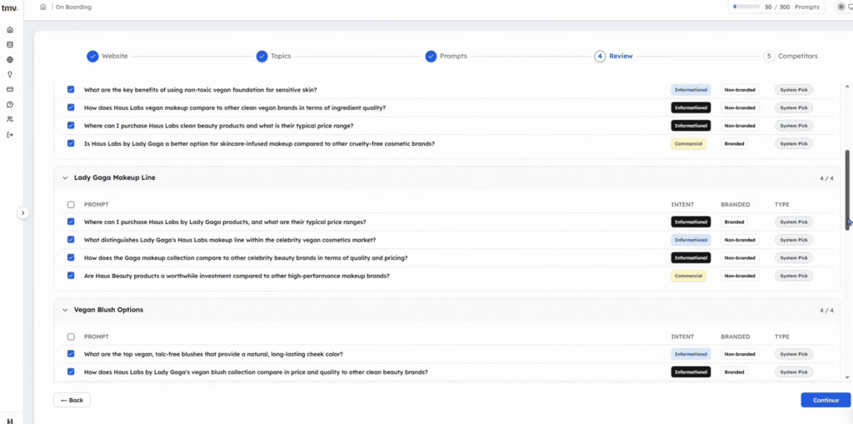
Task: Click prompt text about Gaga makeup collection pricing
Action: pos(246,257)
